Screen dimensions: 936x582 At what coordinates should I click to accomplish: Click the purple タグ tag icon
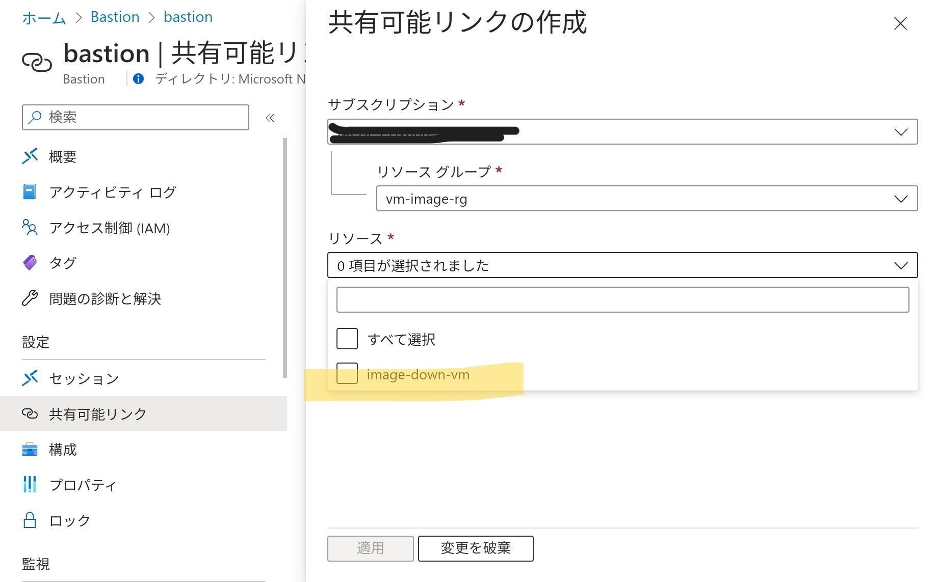click(x=30, y=263)
